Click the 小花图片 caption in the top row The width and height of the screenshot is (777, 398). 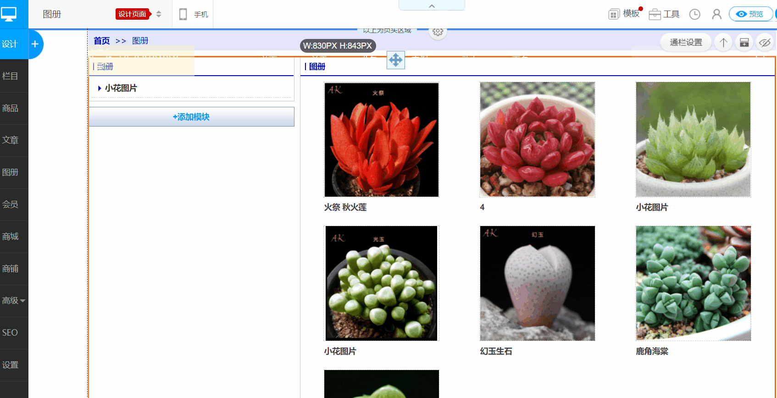point(652,207)
